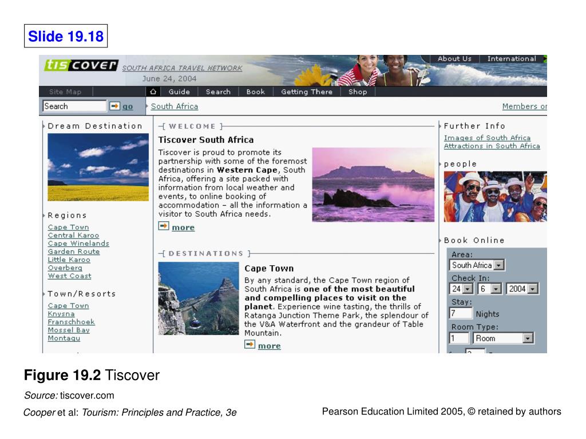The height and width of the screenshot is (439, 586).
Task: Select the About Us tab
Action: (x=454, y=59)
